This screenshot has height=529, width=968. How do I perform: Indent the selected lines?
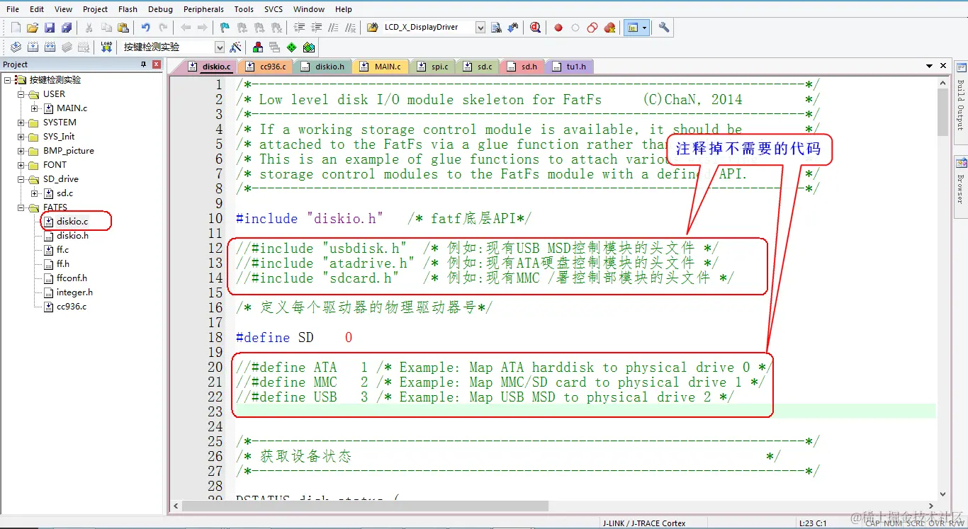[x=299, y=28]
